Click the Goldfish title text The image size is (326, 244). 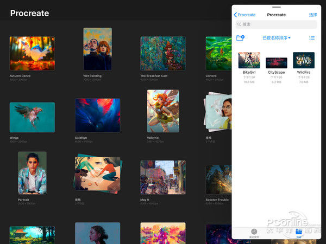click(x=81, y=138)
